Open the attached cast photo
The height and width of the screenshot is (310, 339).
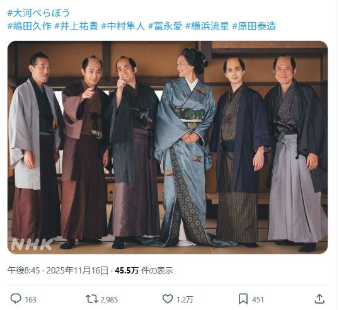point(168,147)
